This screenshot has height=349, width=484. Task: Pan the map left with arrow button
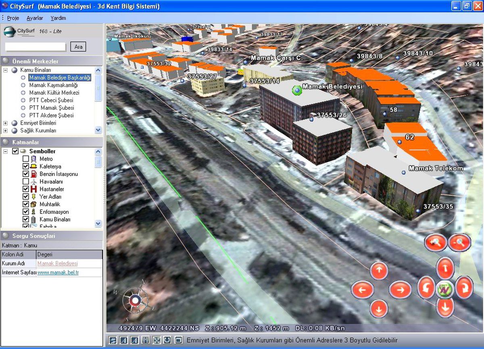click(363, 290)
